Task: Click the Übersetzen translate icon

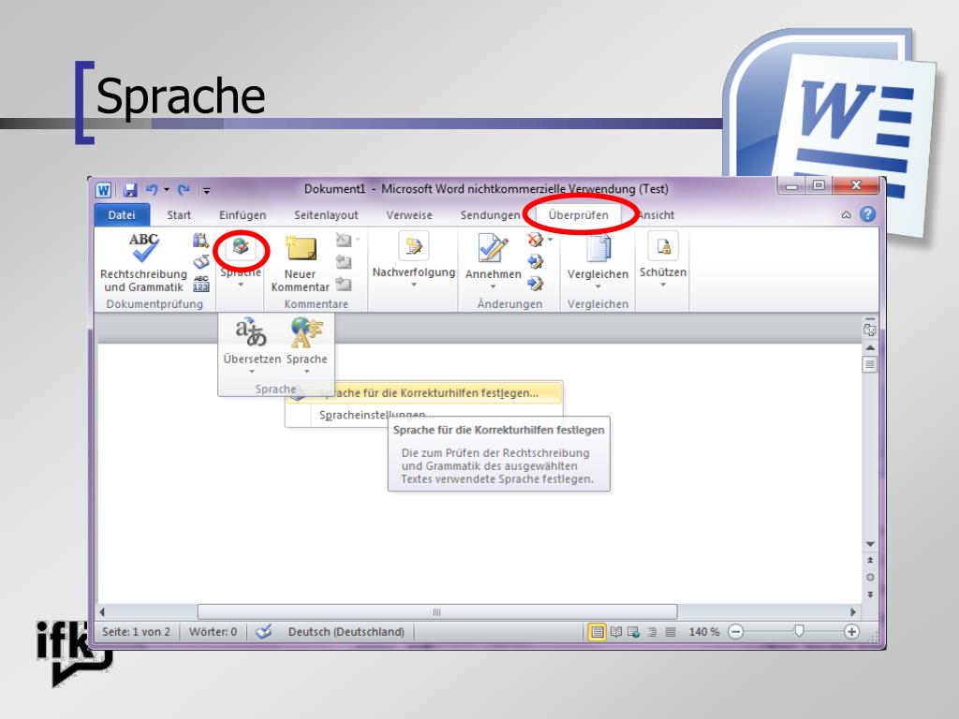Action: 251,332
